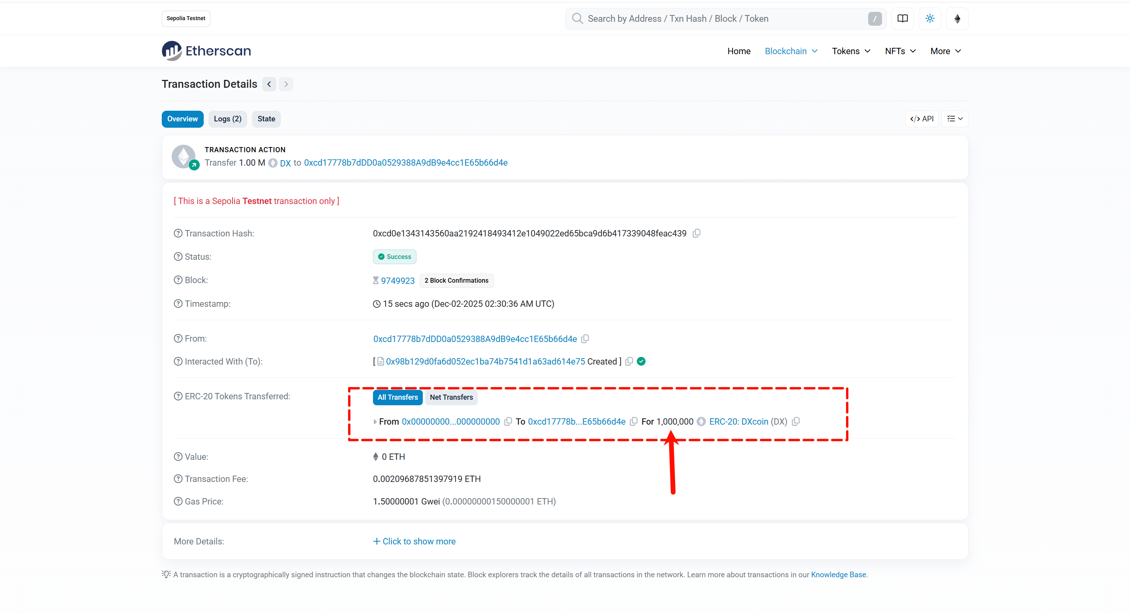Expand Click to show more details
The height and width of the screenshot is (614, 1130).
pos(414,541)
